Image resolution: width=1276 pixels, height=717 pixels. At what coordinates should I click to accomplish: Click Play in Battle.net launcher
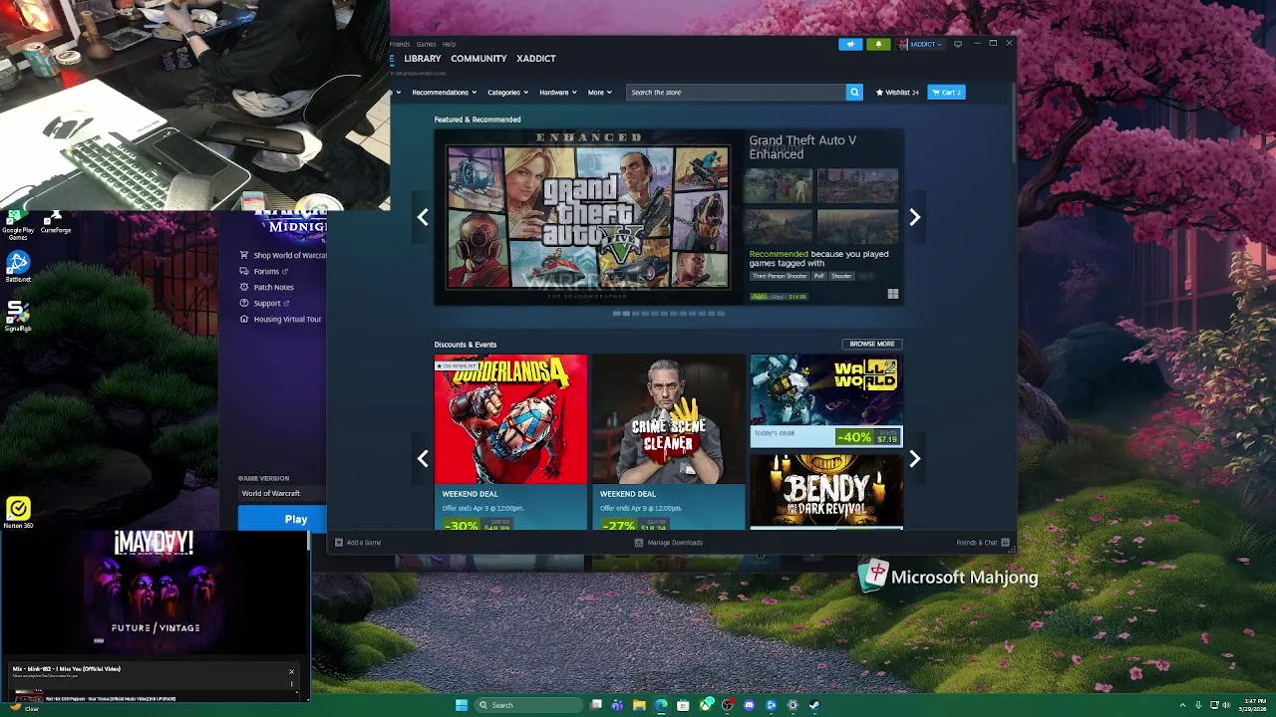[x=282, y=519]
